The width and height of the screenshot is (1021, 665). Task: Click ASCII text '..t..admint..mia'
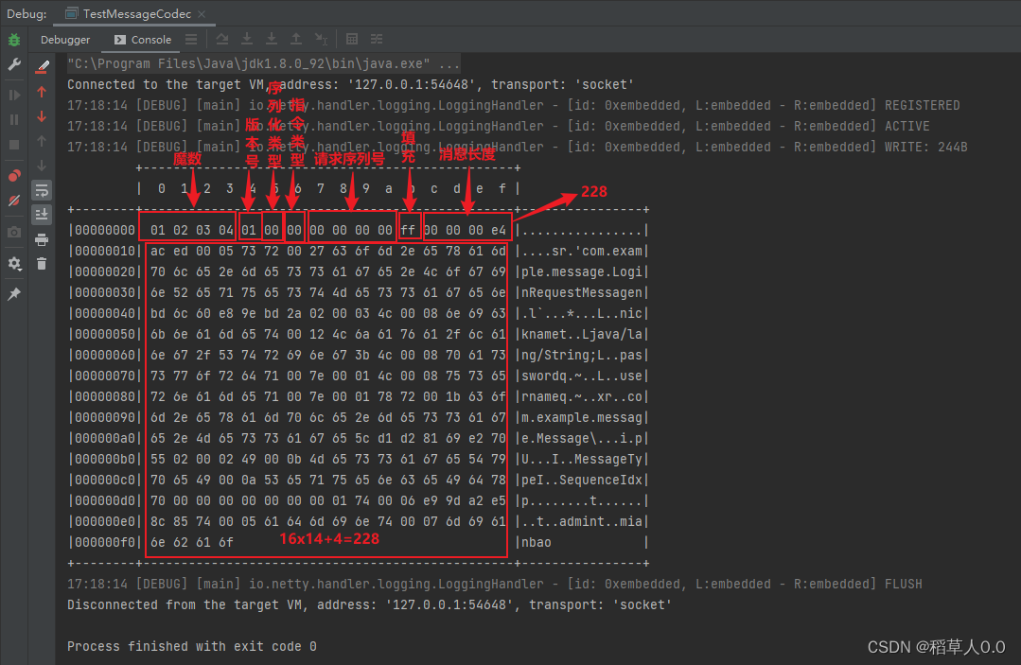582,522
